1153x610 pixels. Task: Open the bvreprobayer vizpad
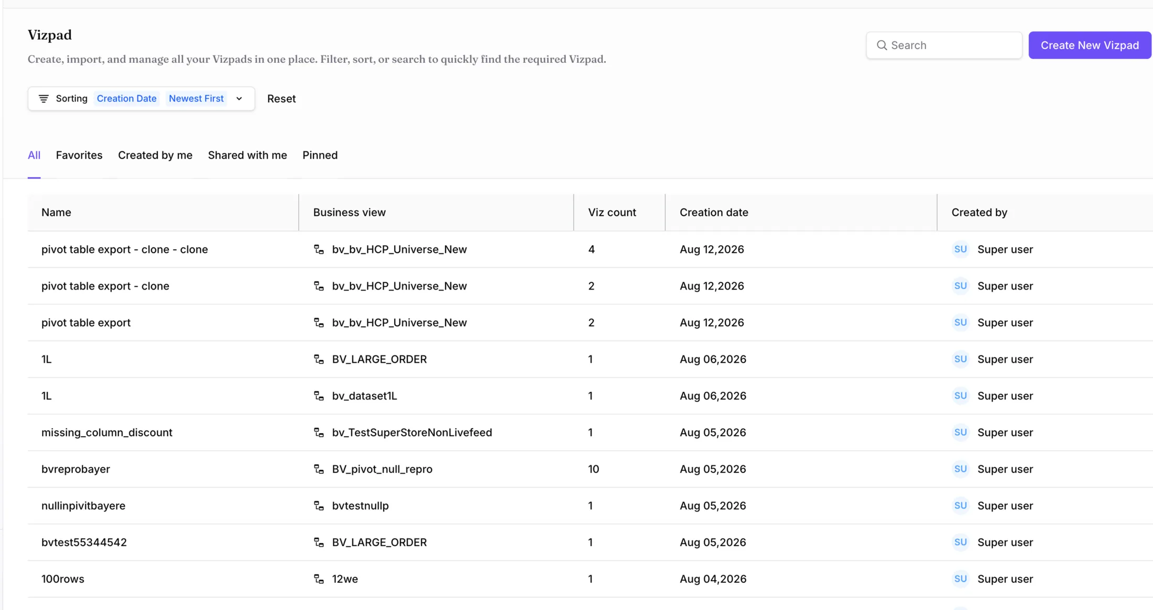75,469
